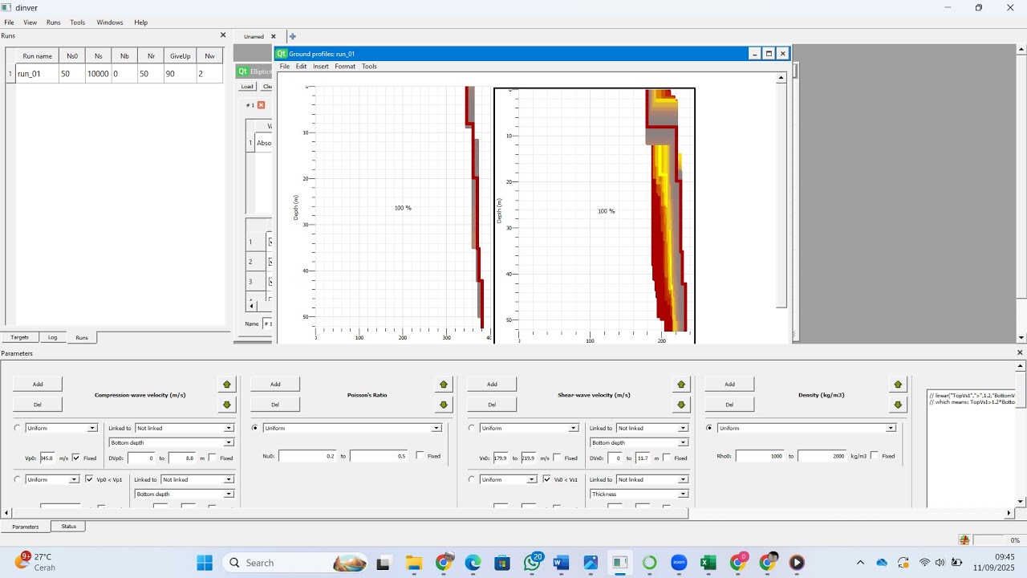The image size is (1027, 578).
Task: Open Vs0 Linked to Not linked dropdown
Action: click(x=652, y=428)
